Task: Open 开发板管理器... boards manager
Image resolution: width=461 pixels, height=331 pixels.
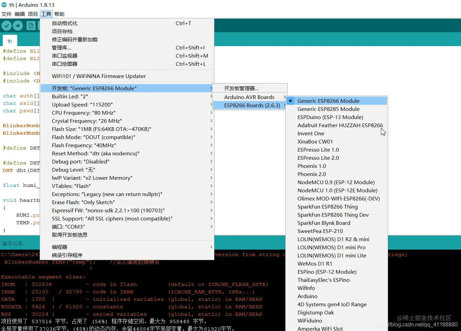Action: tap(250, 88)
